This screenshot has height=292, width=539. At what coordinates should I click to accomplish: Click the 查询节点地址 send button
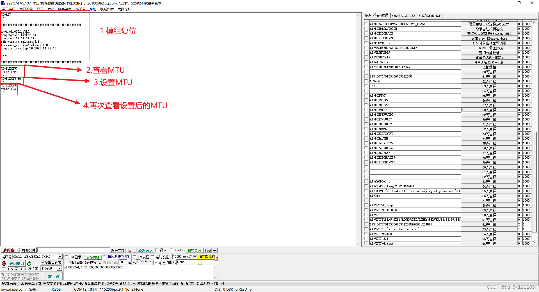point(489,53)
